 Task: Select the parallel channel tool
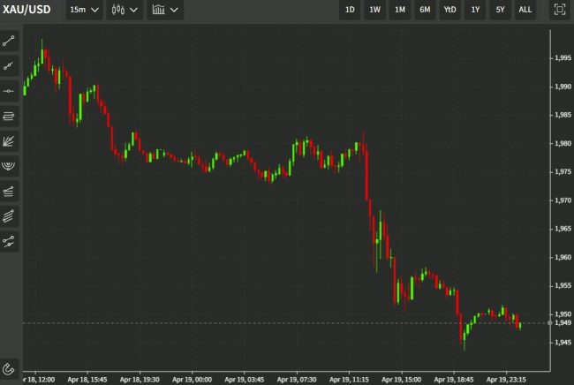point(9,117)
